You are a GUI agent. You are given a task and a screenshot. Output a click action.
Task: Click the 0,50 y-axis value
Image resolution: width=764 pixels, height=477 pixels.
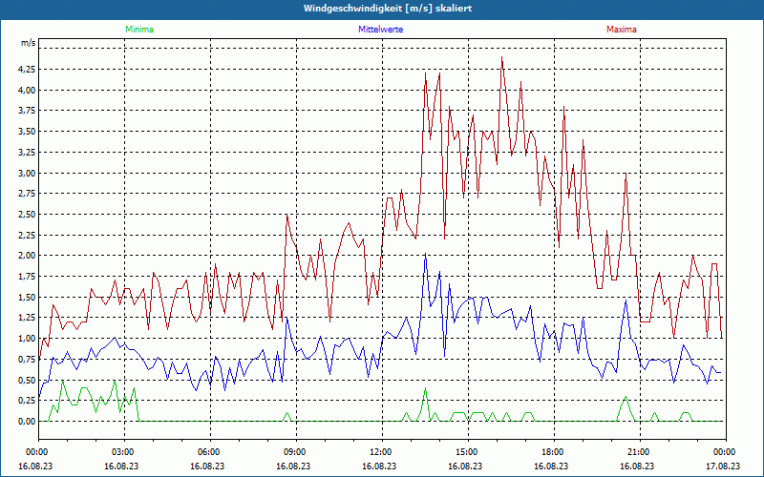[x=27, y=380]
